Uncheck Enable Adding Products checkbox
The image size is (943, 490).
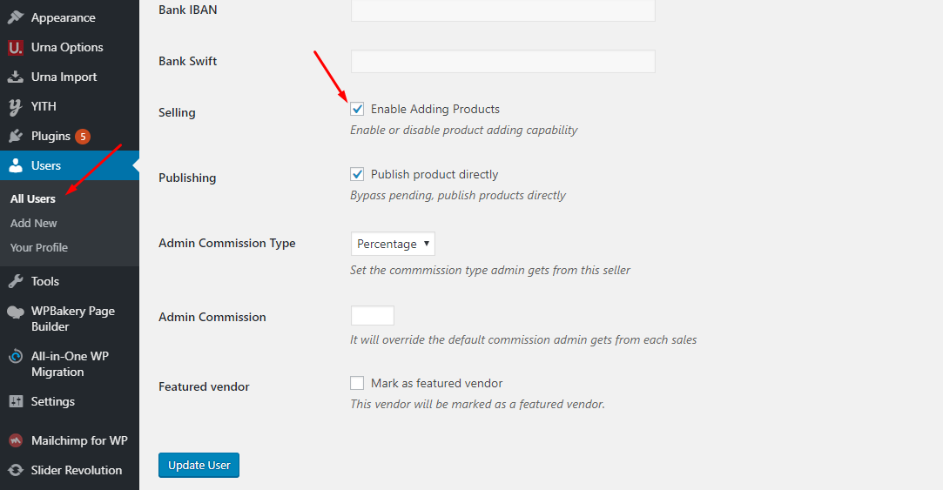tap(357, 109)
